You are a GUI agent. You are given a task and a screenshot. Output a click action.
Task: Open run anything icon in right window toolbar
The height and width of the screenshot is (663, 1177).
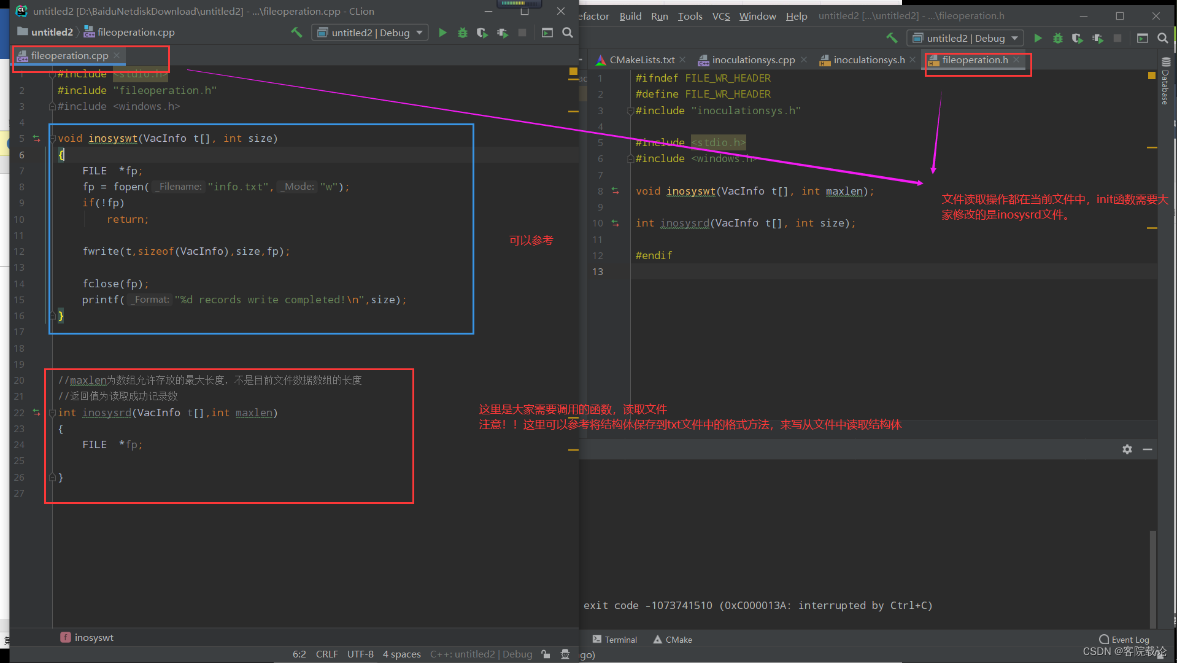coord(1143,38)
